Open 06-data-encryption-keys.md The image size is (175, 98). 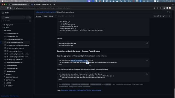[x=15, y=48]
